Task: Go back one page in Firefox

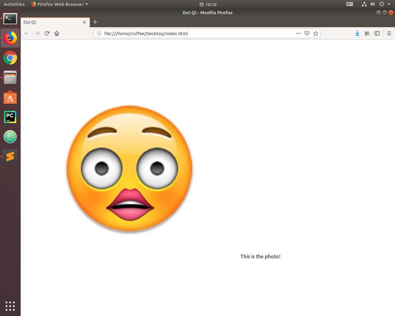Action: tap(27, 33)
